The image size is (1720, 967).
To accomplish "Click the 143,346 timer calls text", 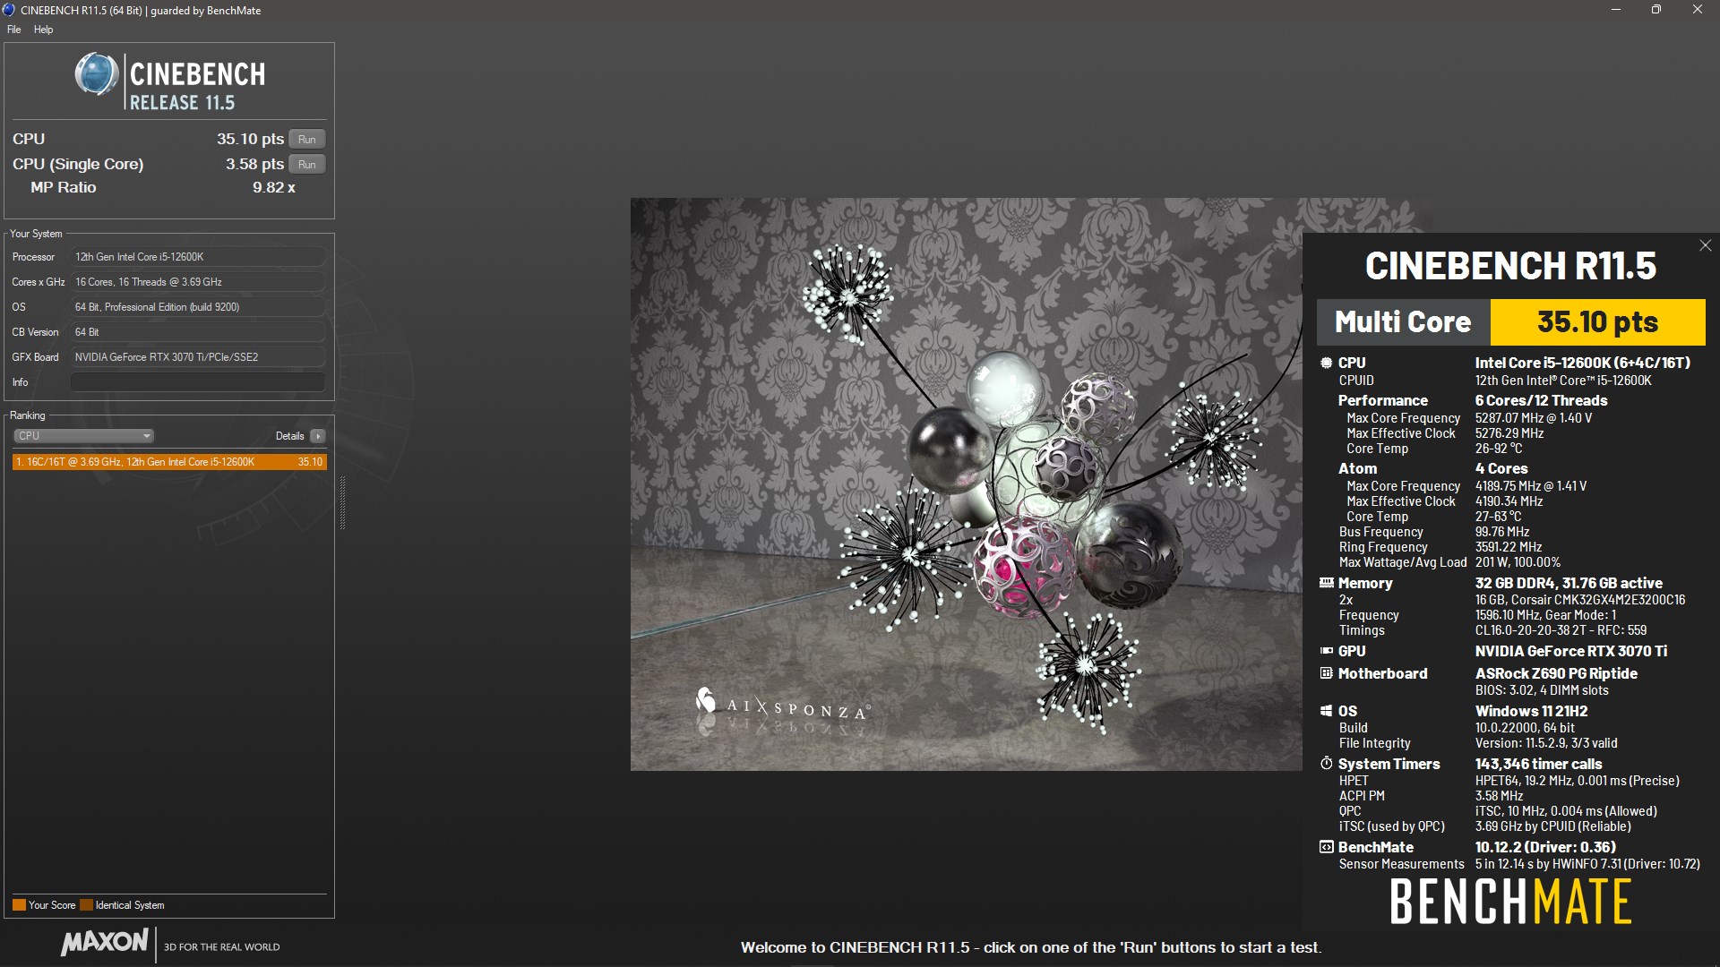I will pyautogui.click(x=1538, y=764).
